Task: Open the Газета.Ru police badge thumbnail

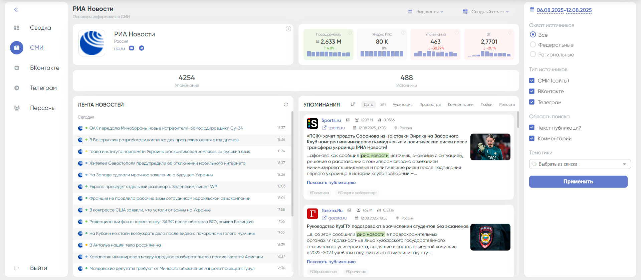Action: coord(490,237)
